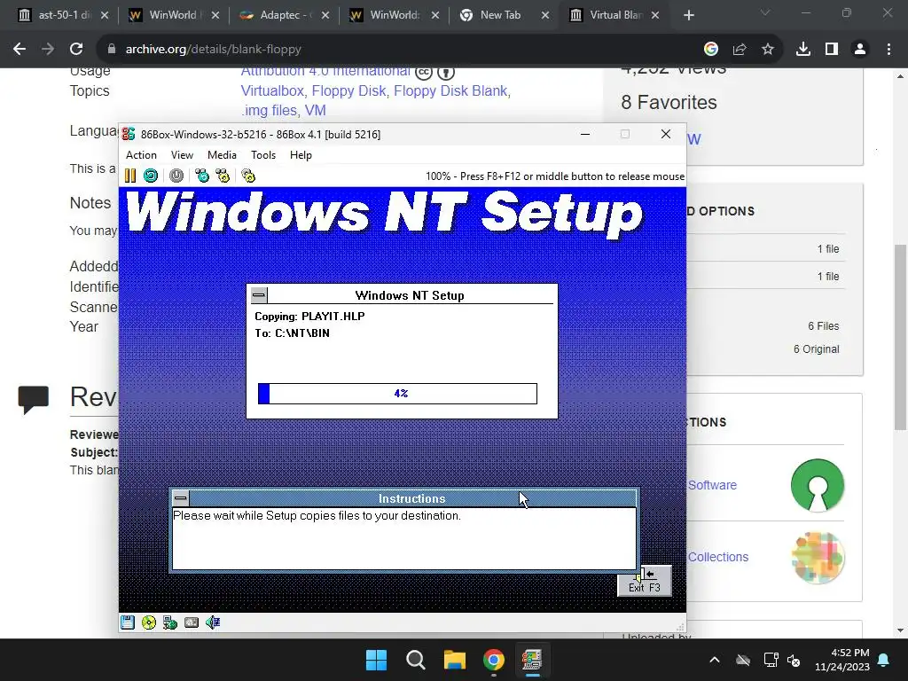Viewport: 908px width, 681px height.
Task: Switch to the New Tab browser tab
Action: [x=505, y=15]
